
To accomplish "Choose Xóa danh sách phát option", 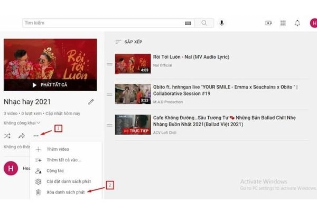I will tap(66, 192).
